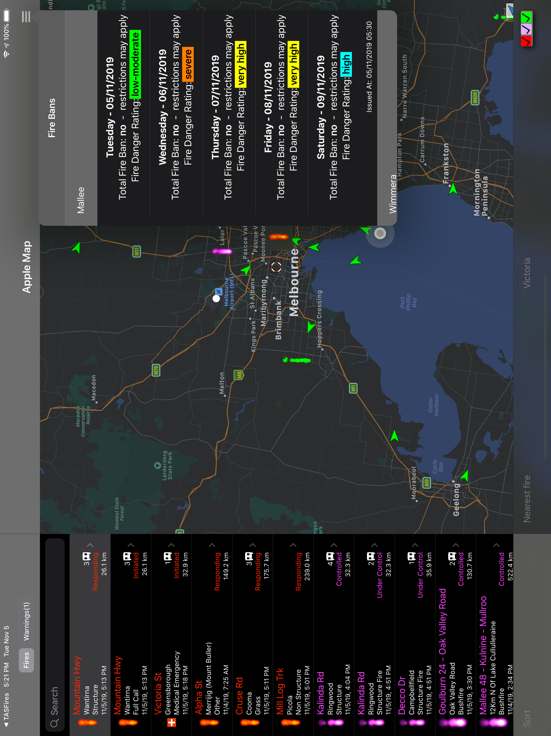Open the hamburger menu beside Apple Map title

26,17
